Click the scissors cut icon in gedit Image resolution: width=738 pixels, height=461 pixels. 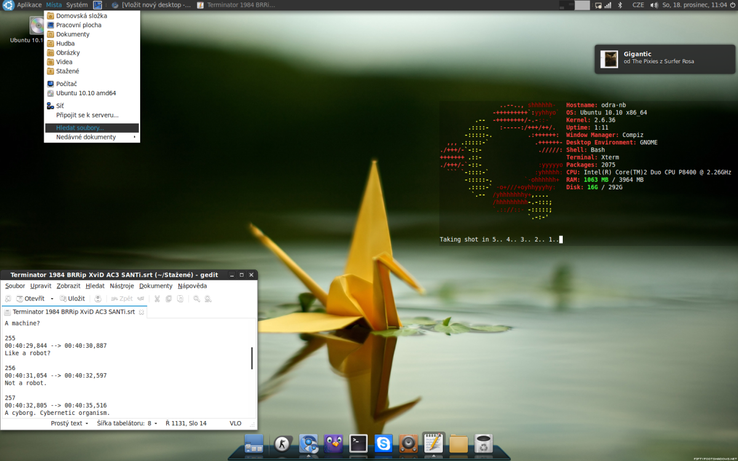point(157,299)
